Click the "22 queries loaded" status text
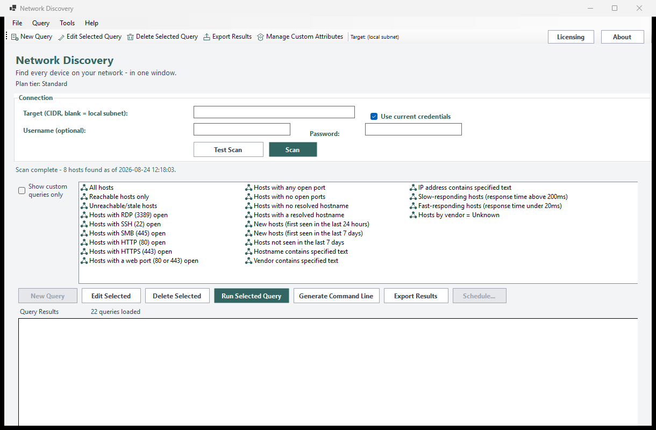The height and width of the screenshot is (430, 656). click(116, 312)
